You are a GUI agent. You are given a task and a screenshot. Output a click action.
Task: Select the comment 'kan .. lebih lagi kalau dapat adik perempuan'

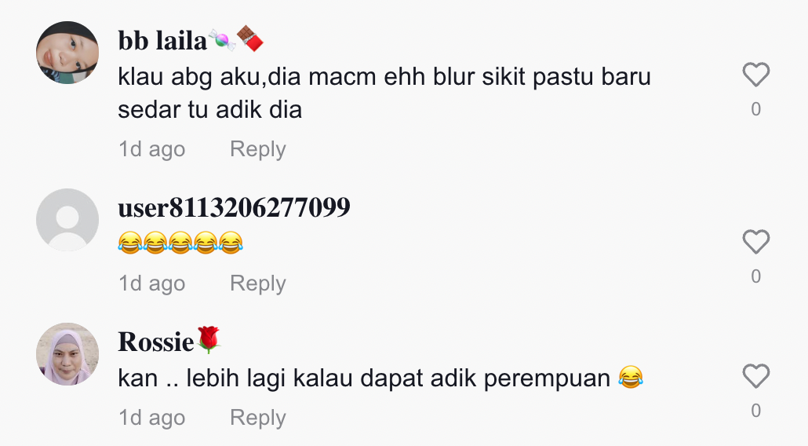pos(364,378)
